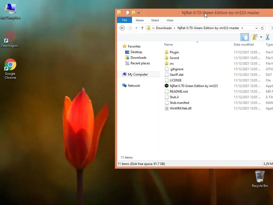Open the DataWagon desktop shortcut
The height and width of the screenshot is (205, 273).
coord(10,39)
